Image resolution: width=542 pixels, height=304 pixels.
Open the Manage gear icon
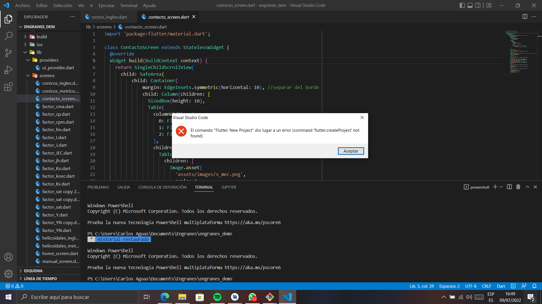[8, 274]
